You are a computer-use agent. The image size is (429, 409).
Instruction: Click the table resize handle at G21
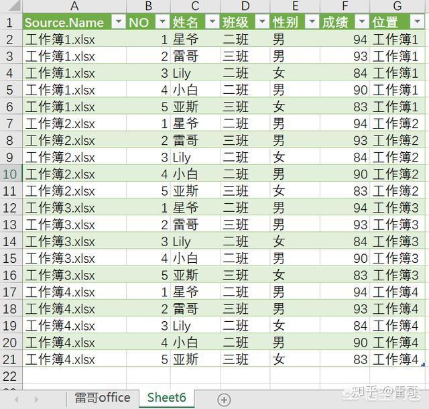[423, 365]
